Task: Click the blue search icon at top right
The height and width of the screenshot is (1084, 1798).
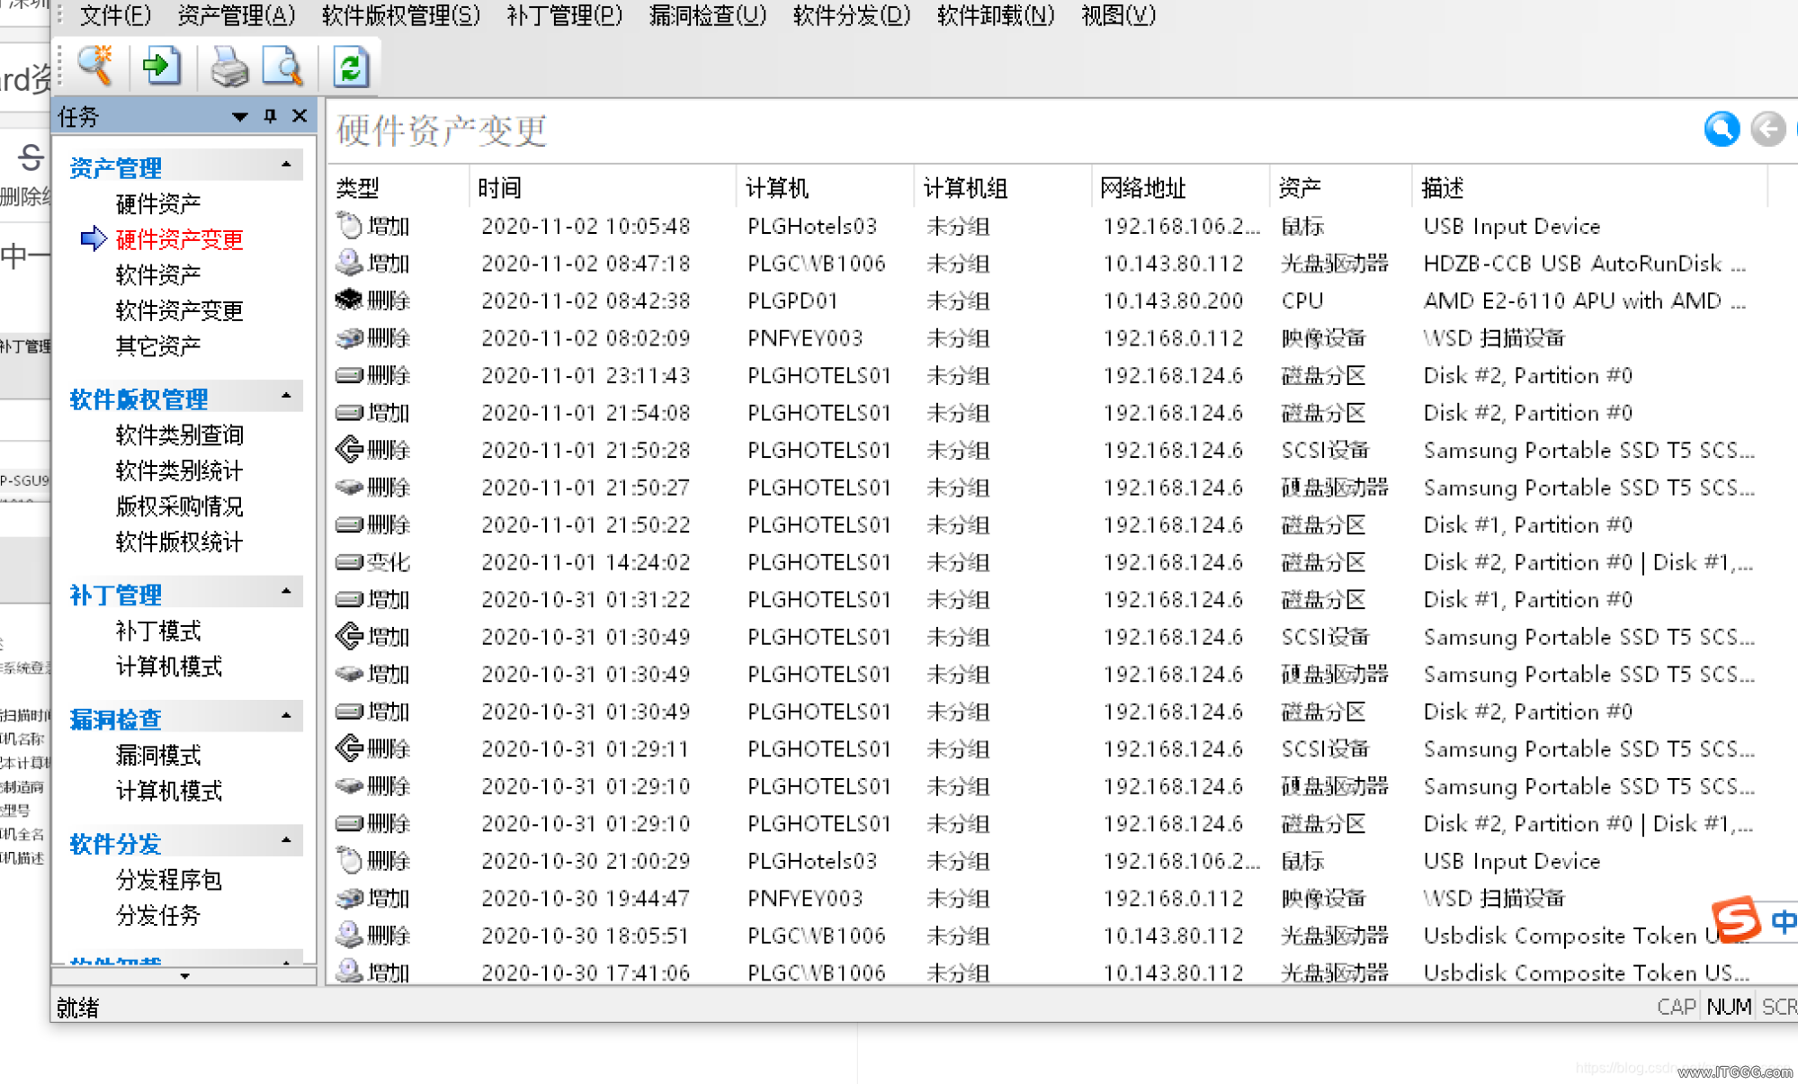Action: [1722, 130]
